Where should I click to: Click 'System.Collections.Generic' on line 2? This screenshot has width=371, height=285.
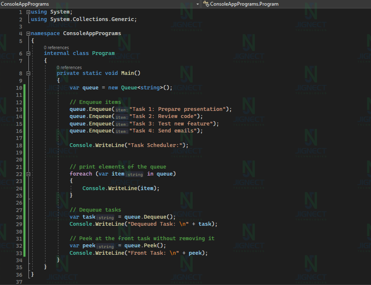click(x=92, y=19)
